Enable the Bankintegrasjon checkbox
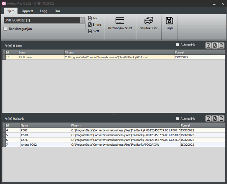Screen dimensions: 227x184 pos(5,29)
